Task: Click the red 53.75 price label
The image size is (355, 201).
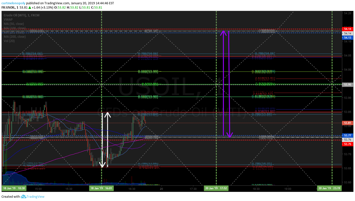Action: coord(348,144)
